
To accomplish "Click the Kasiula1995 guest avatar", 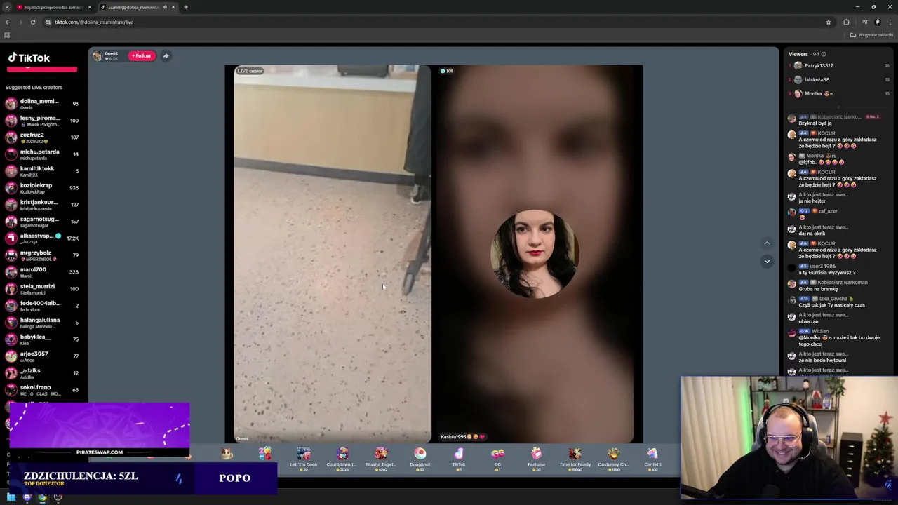I will coord(535,253).
